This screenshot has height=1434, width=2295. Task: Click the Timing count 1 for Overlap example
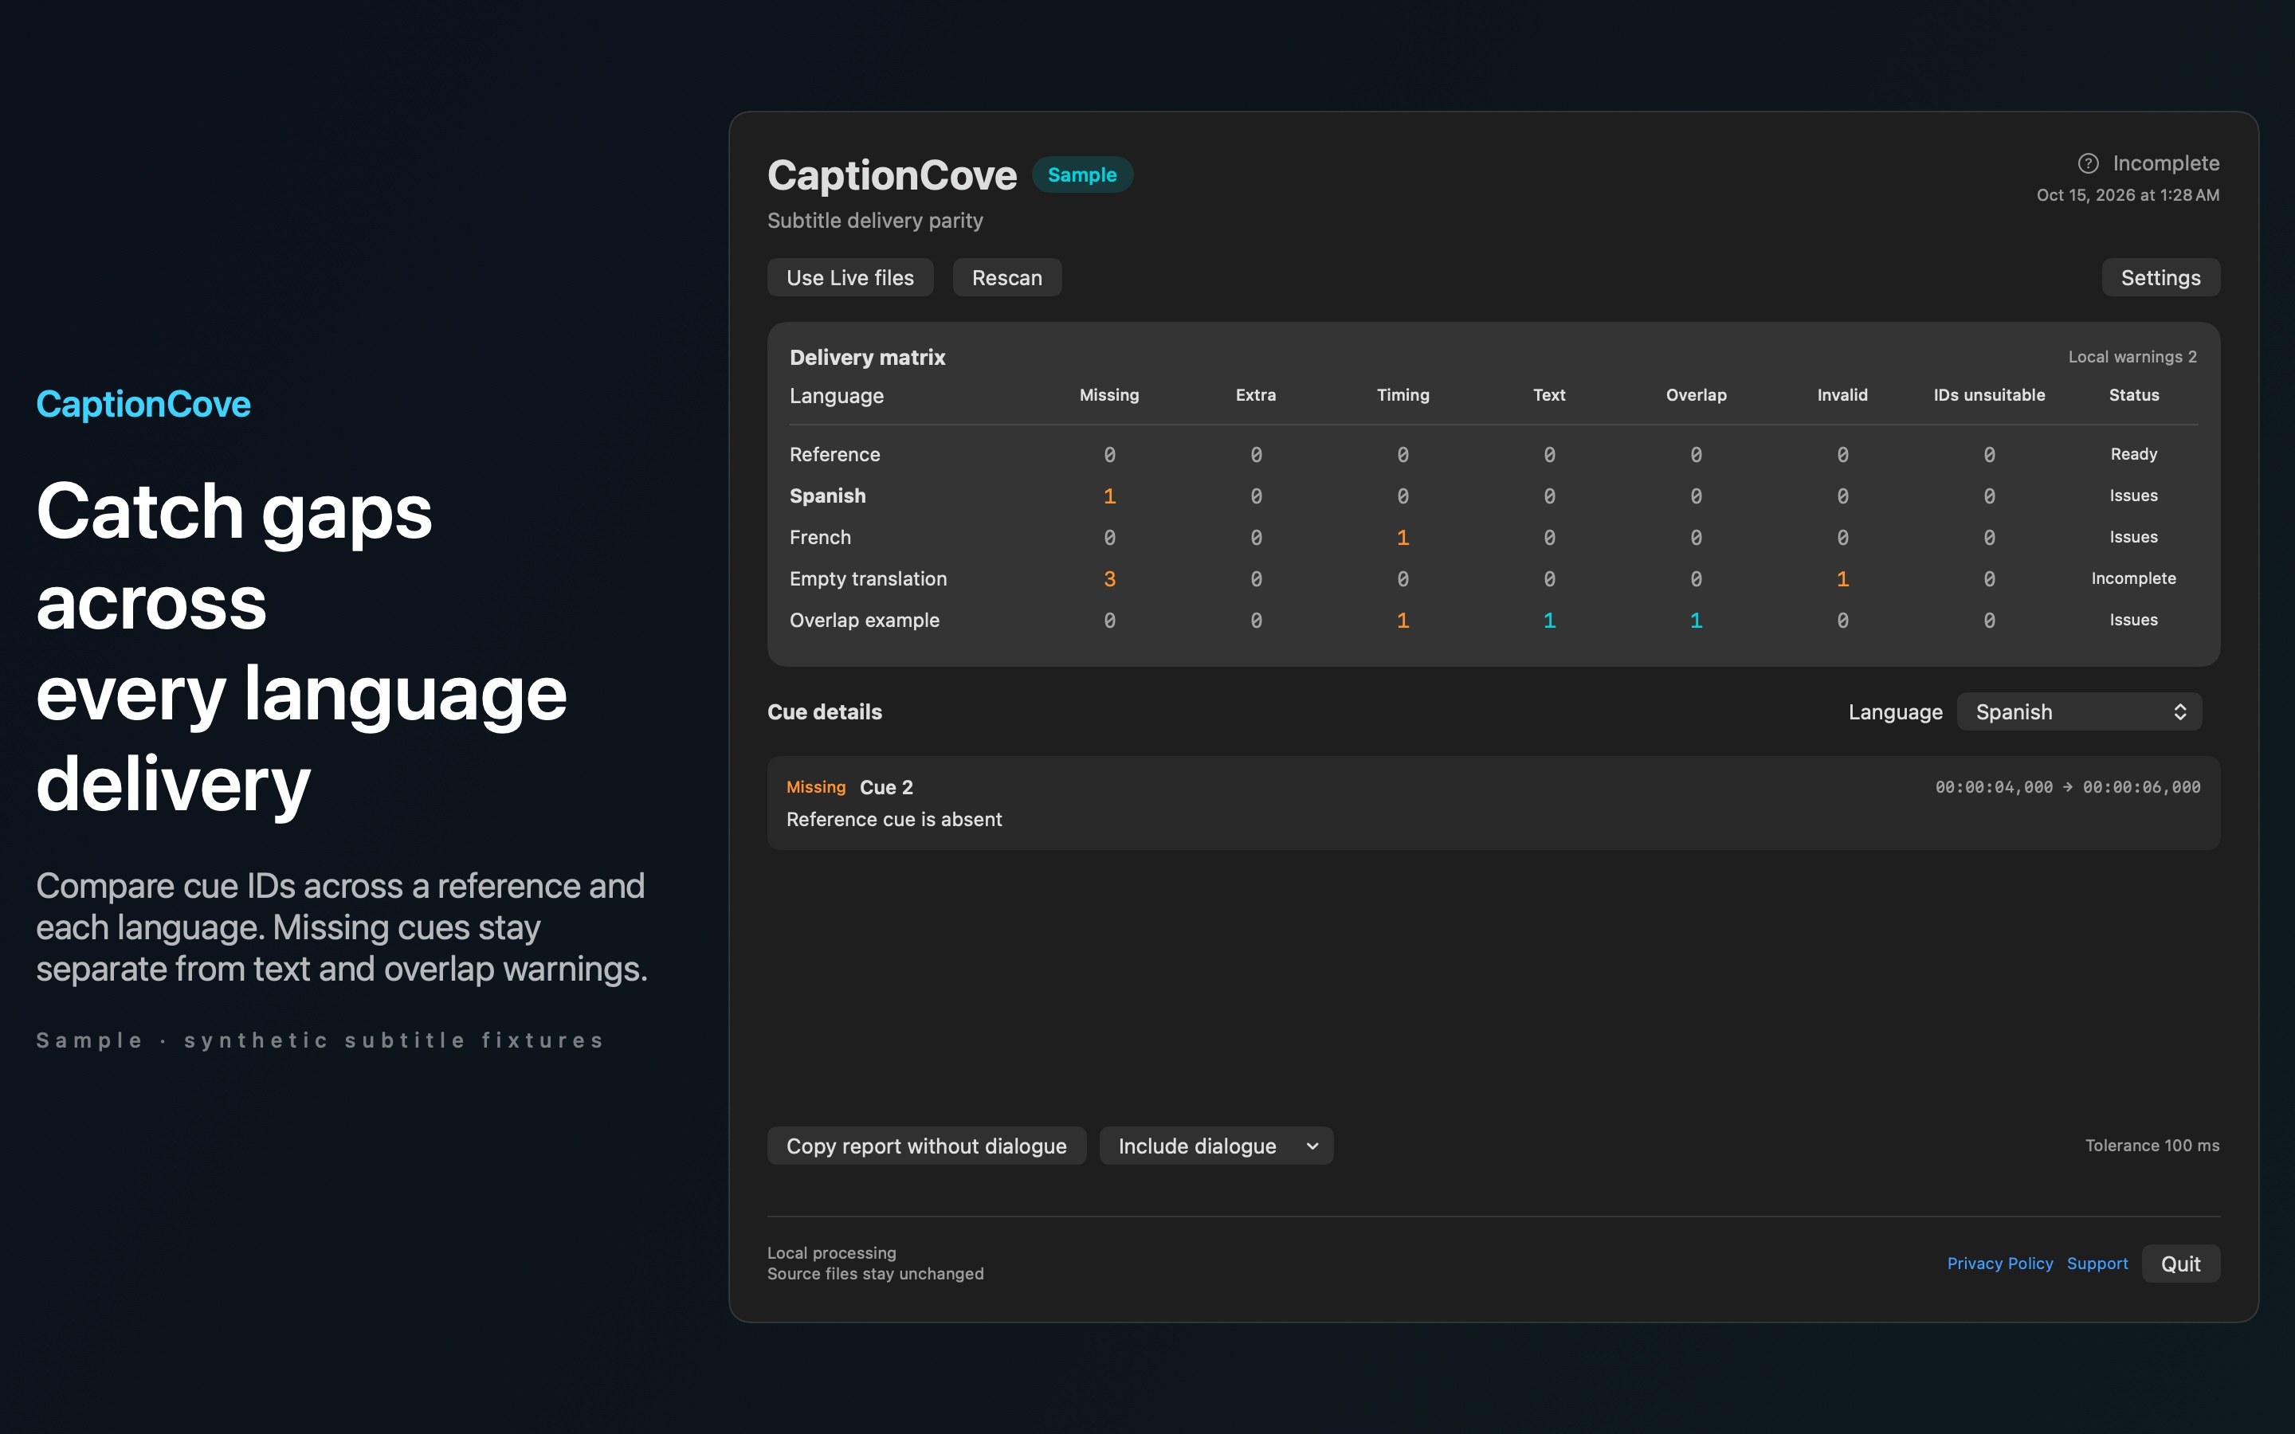[x=1402, y=621]
